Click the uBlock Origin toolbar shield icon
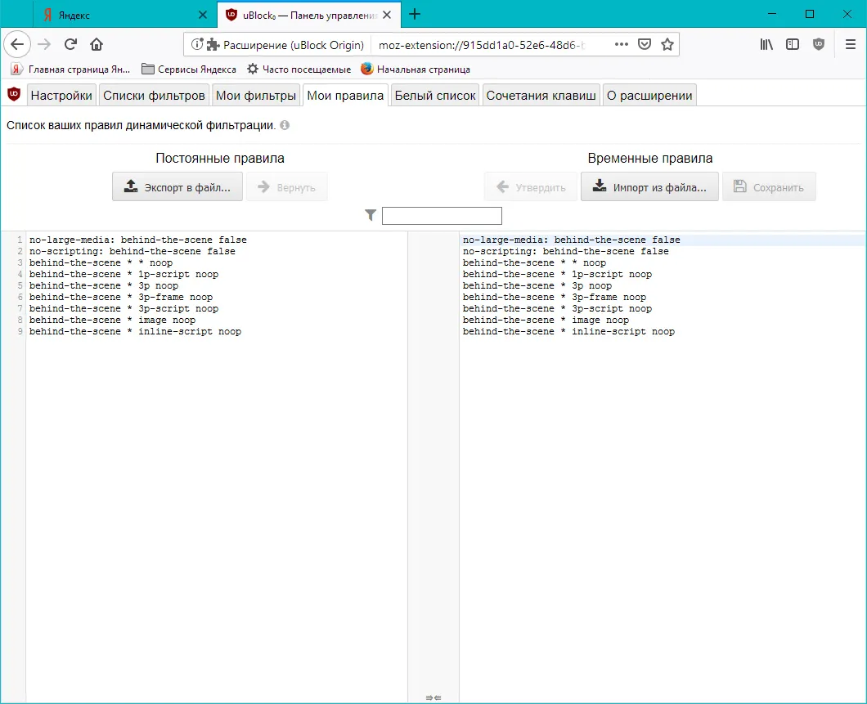This screenshot has width=867, height=704. (819, 44)
